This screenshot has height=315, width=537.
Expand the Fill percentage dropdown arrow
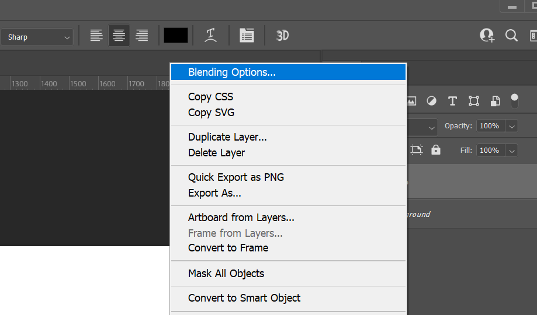(512, 150)
